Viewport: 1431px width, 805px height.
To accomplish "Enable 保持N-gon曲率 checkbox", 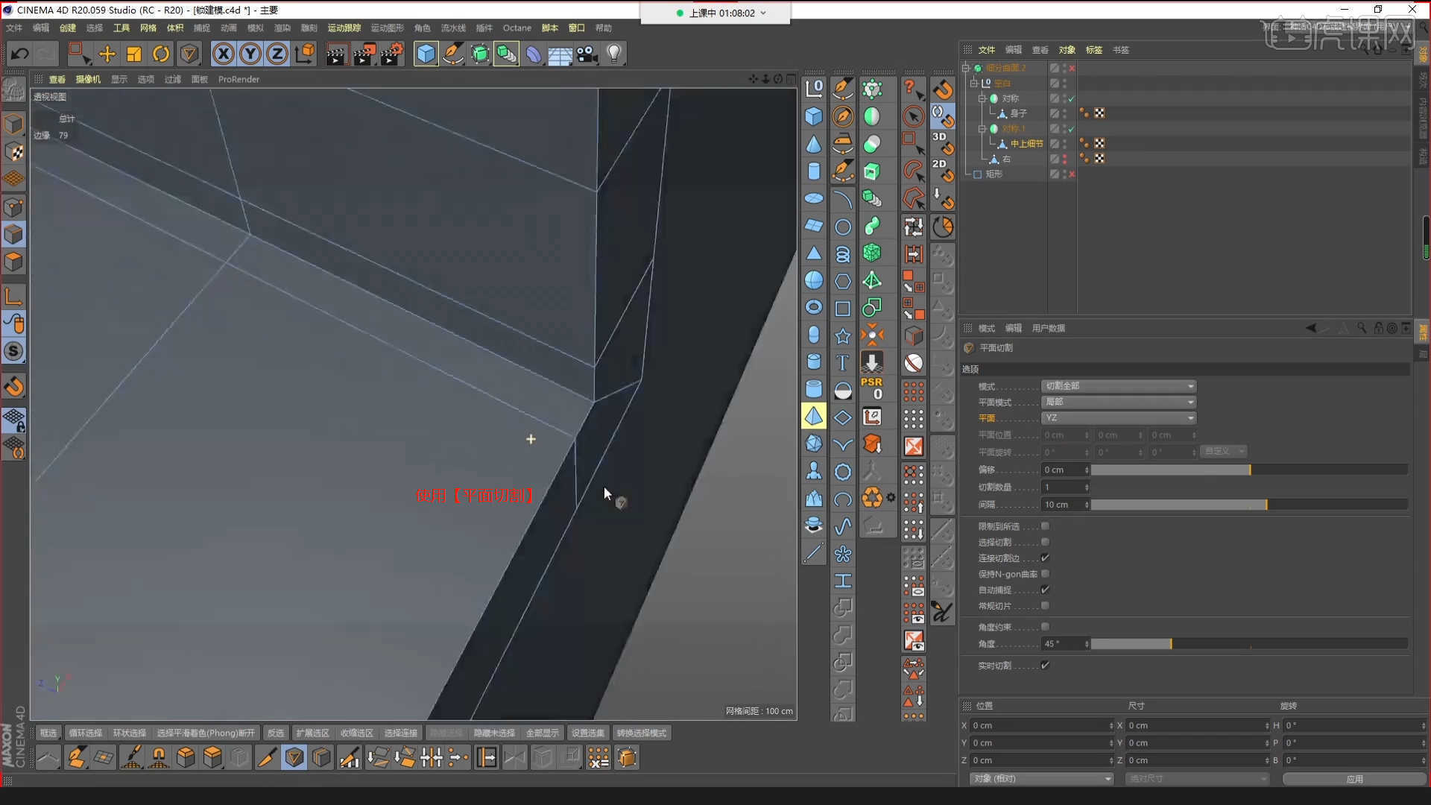I will (1045, 574).
